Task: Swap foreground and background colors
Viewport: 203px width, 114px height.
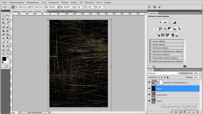Action: (x=8, y=57)
